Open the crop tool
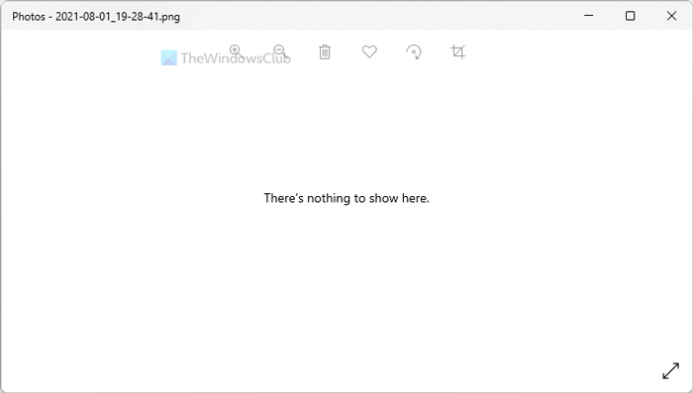Screen dimensions: 693x393 coord(457,51)
